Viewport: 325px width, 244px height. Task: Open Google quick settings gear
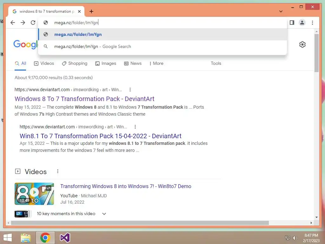coord(302,44)
